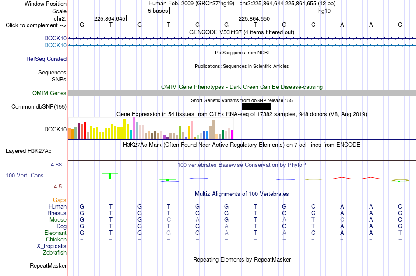Click the DOCK10 label beside GTEx chart
The image size is (416, 276).
pyautogui.click(x=55, y=130)
